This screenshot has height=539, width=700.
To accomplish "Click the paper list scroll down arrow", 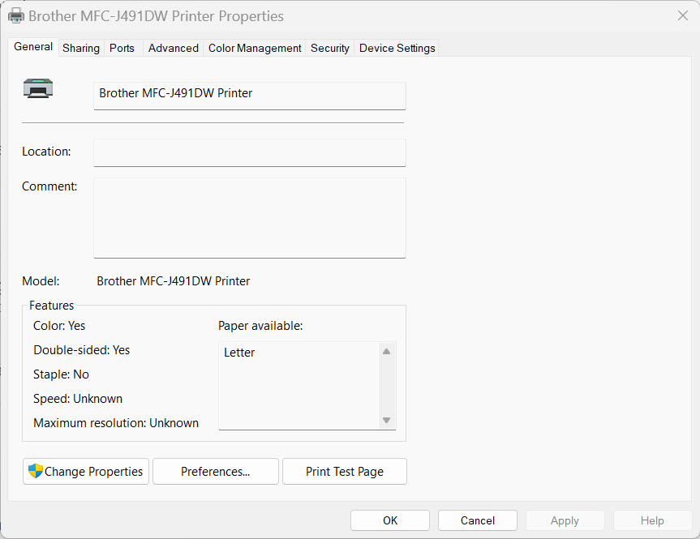I will pos(387,420).
